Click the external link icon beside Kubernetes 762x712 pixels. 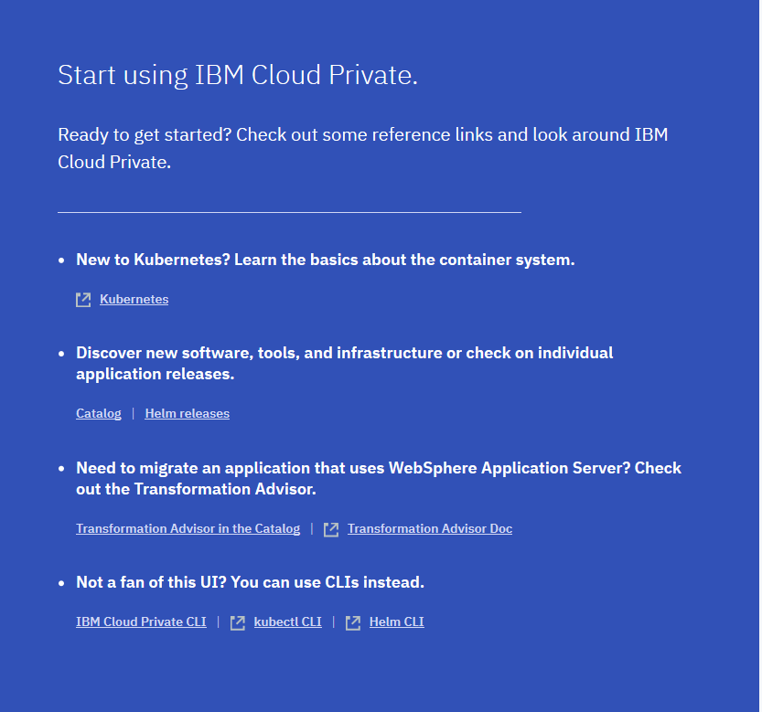pos(83,300)
